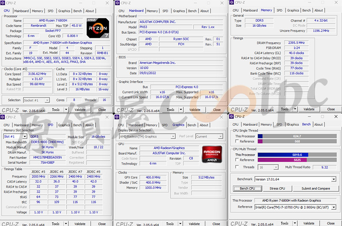Click the multi thread Reference 5625 bar
Screen dimensions: 342x226
pyautogui.click(x=297, y=160)
